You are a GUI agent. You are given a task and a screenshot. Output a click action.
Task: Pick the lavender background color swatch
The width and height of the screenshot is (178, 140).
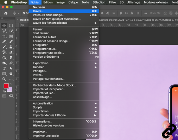tap(10, 90)
